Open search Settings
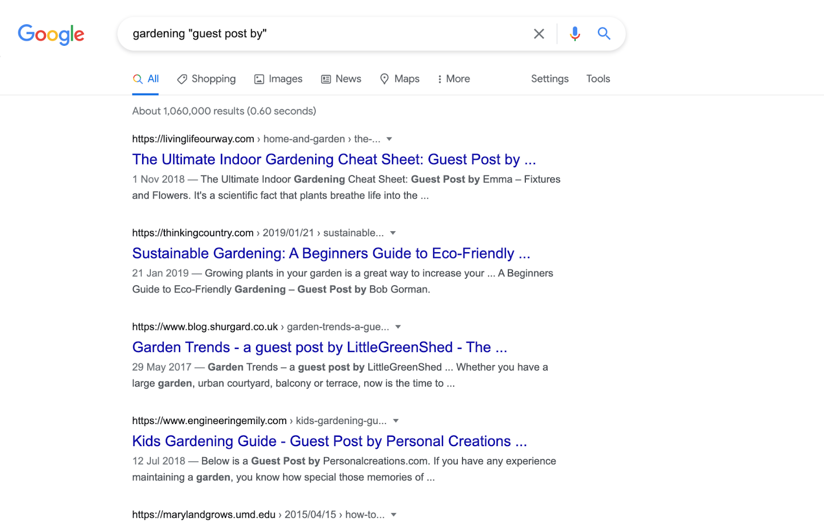The width and height of the screenshot is (824, 527). click(x=550, y=79)
